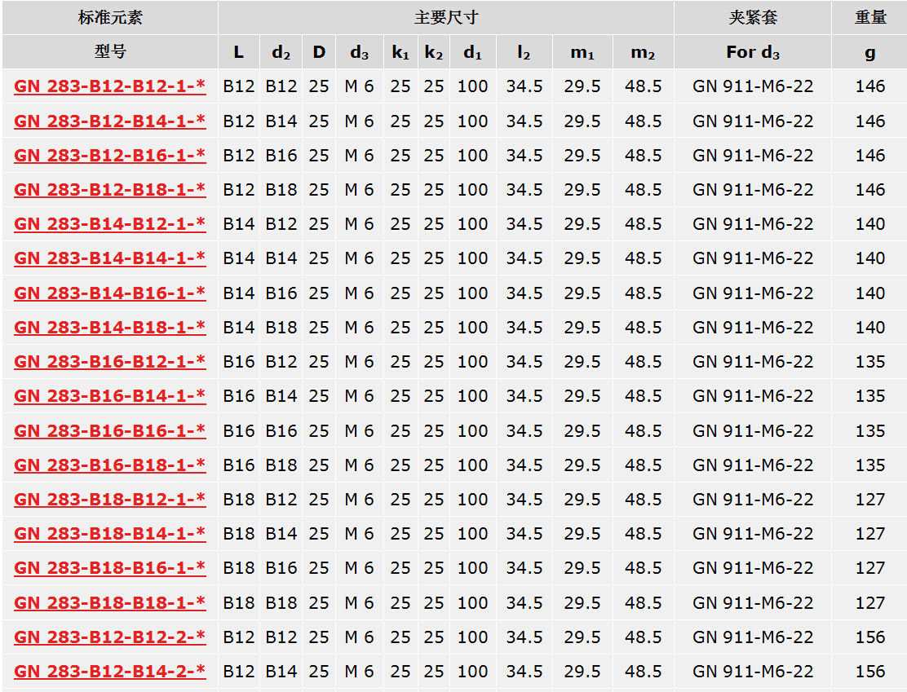Open the GN 283-B18-B16-1-* product link
The width and height of the screenshot is (907, 692).
click(x=109, y=567)
